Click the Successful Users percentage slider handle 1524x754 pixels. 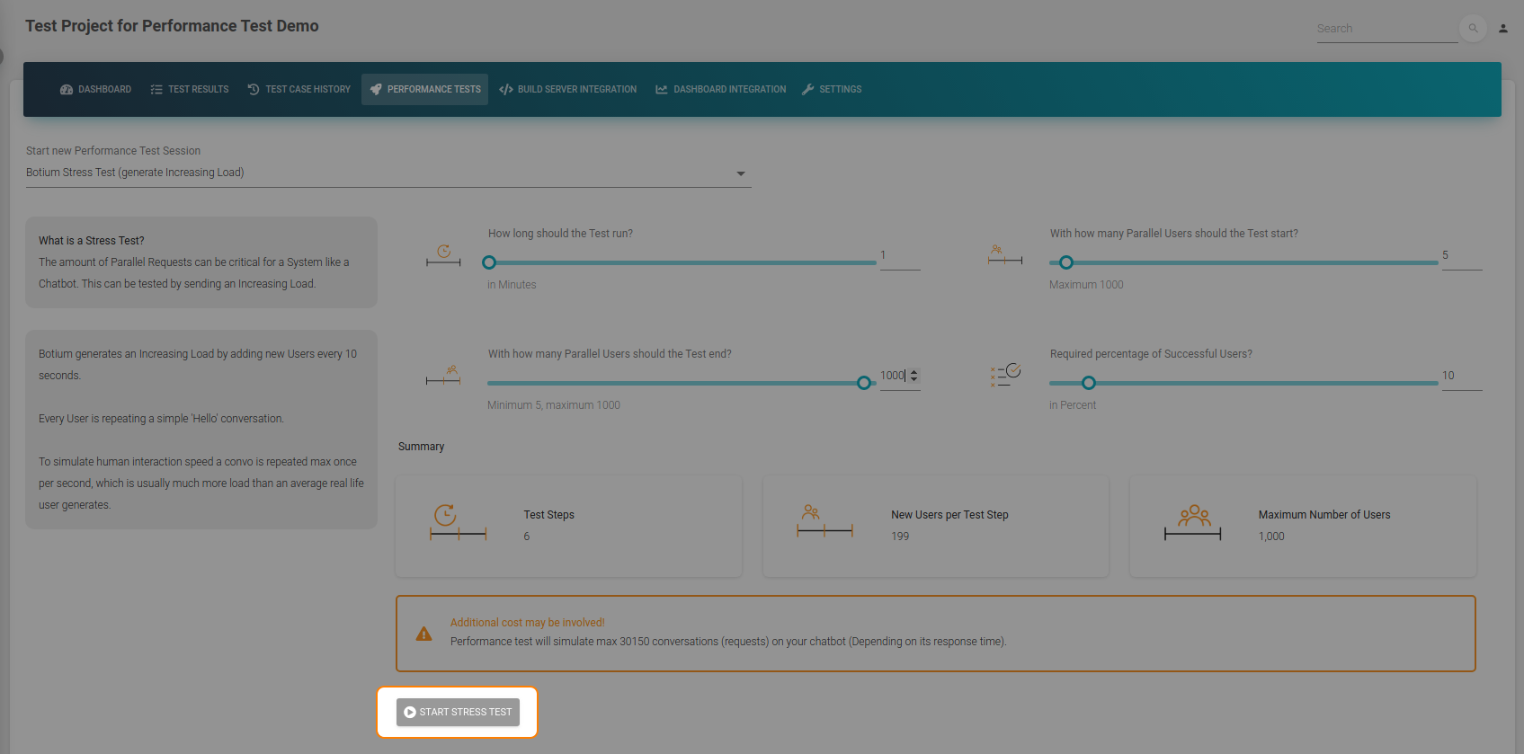[1089, 383]
